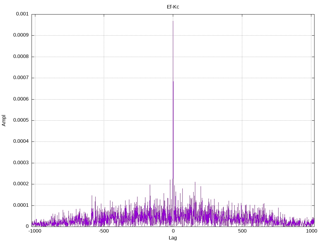Click the 0.0007 y-axis tick label

pos(21,78)
